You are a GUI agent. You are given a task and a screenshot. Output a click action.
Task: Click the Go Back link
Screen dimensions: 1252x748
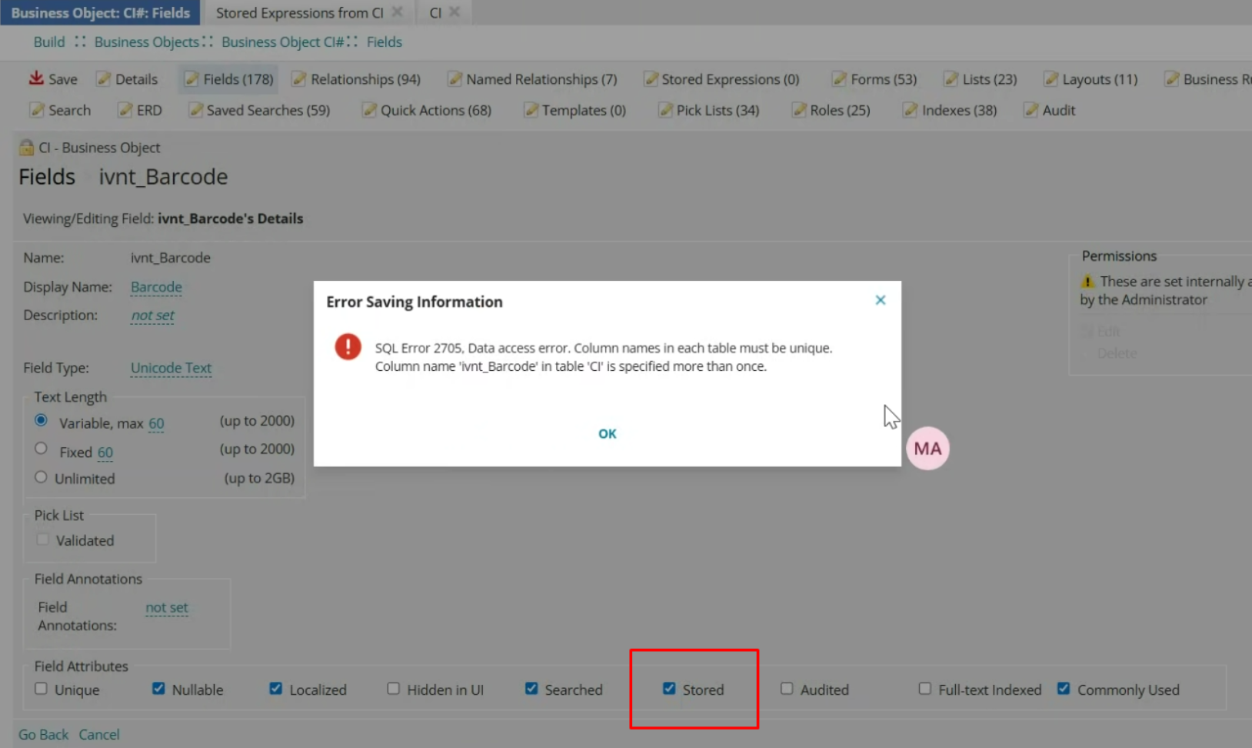pyautogui.click(x=43, y=734)
